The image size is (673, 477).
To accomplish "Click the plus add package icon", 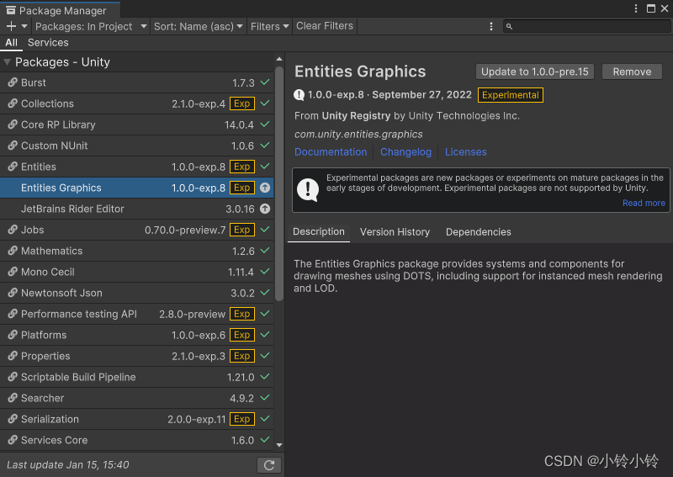I will click(11, 26).
